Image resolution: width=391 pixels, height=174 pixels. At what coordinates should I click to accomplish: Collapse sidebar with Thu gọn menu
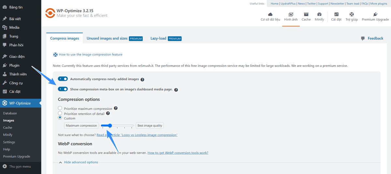pyautogui.click(x=20, y=167)
